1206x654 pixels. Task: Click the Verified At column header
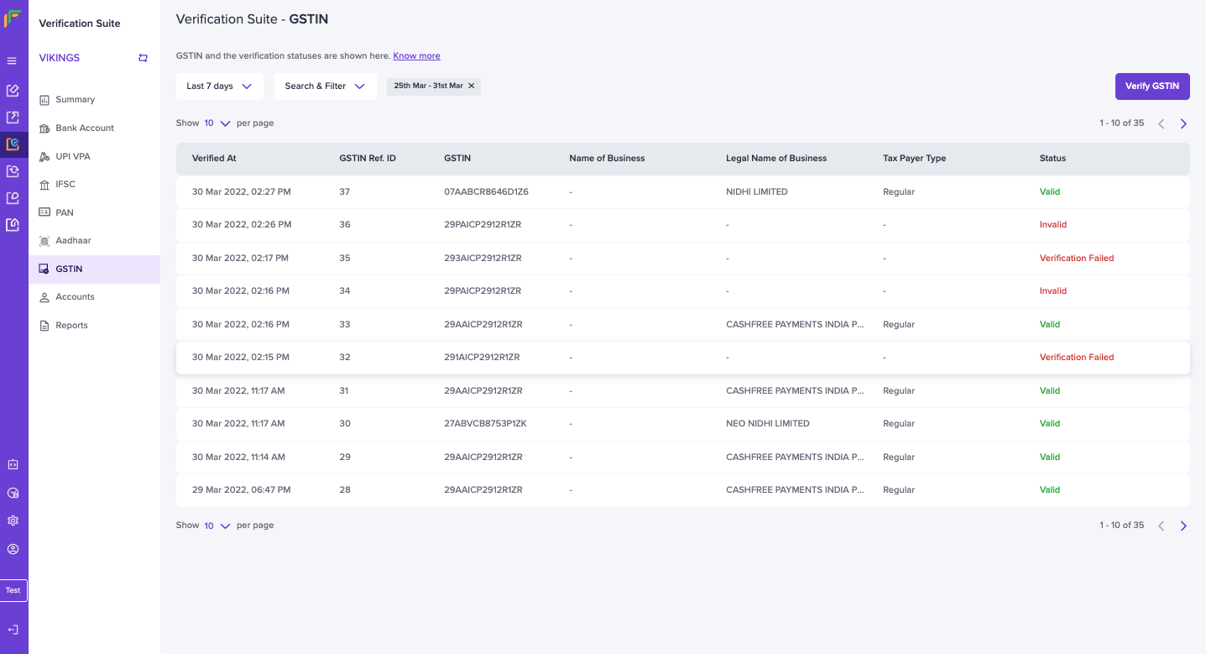(x=214, y=158)
